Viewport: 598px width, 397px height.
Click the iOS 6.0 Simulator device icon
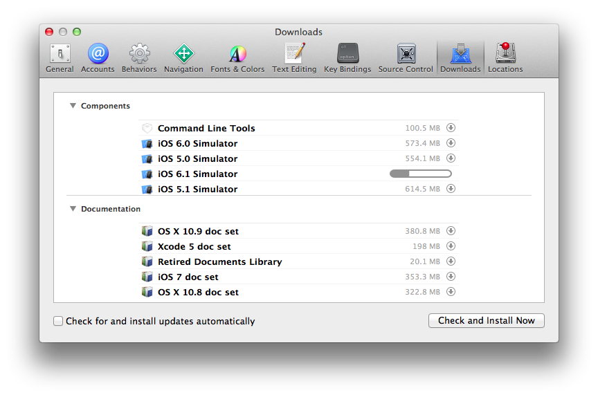(x=147, y=143)
